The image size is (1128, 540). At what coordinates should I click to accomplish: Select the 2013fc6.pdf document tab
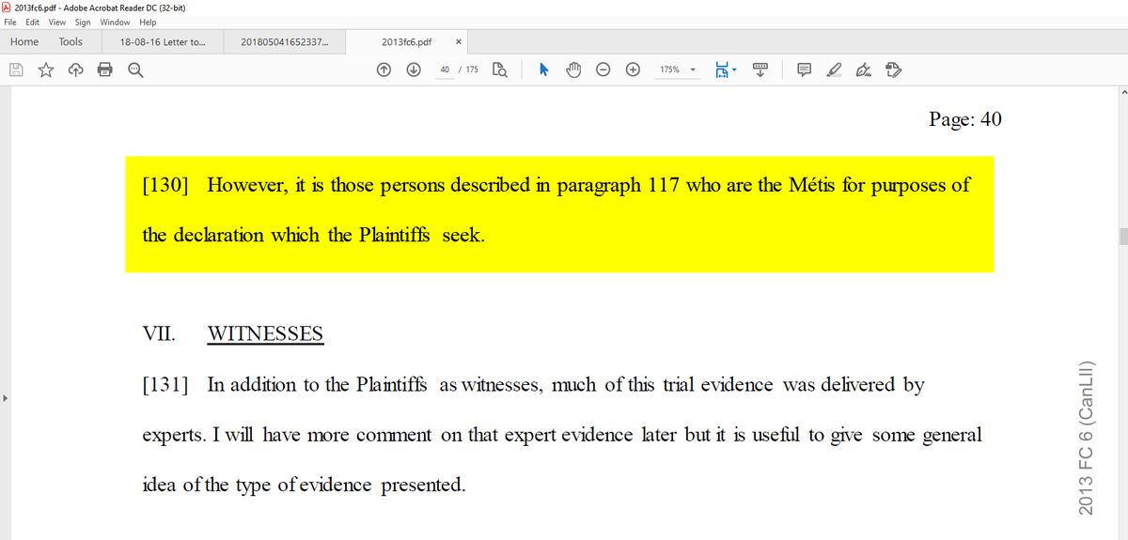(407, 41)
